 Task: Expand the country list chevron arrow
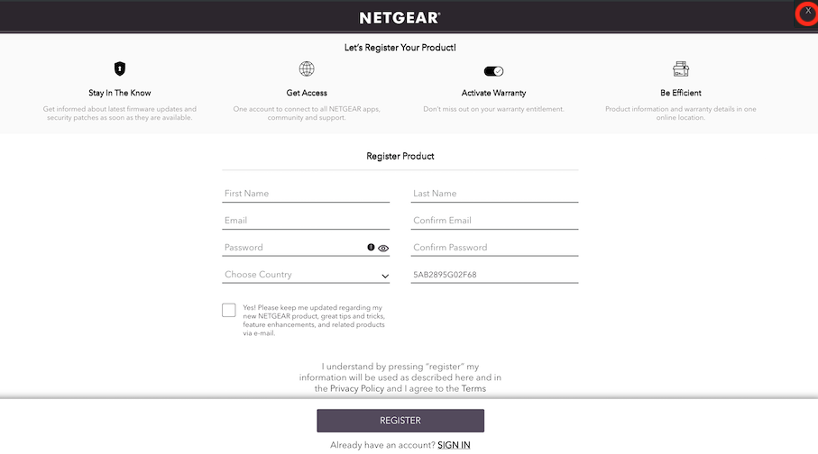point(385,276)
